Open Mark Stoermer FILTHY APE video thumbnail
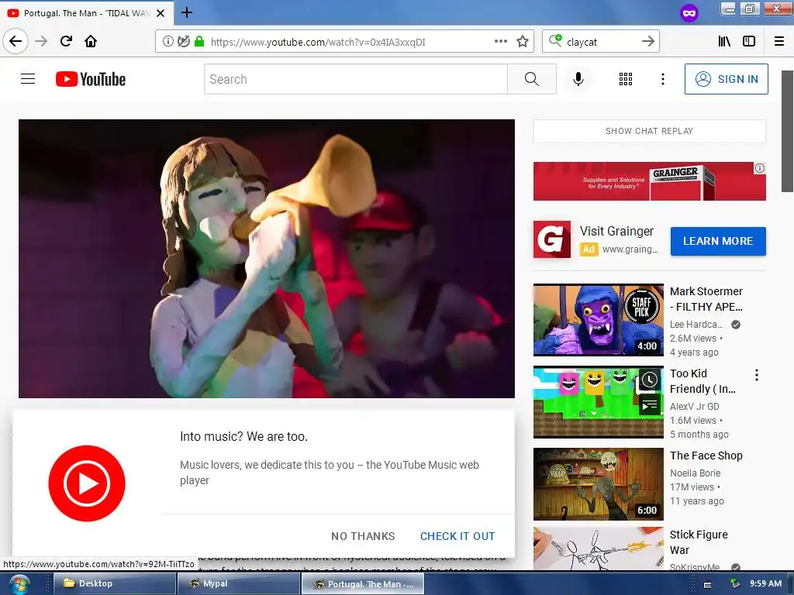794x595 pixels. (x=599, y=320)
